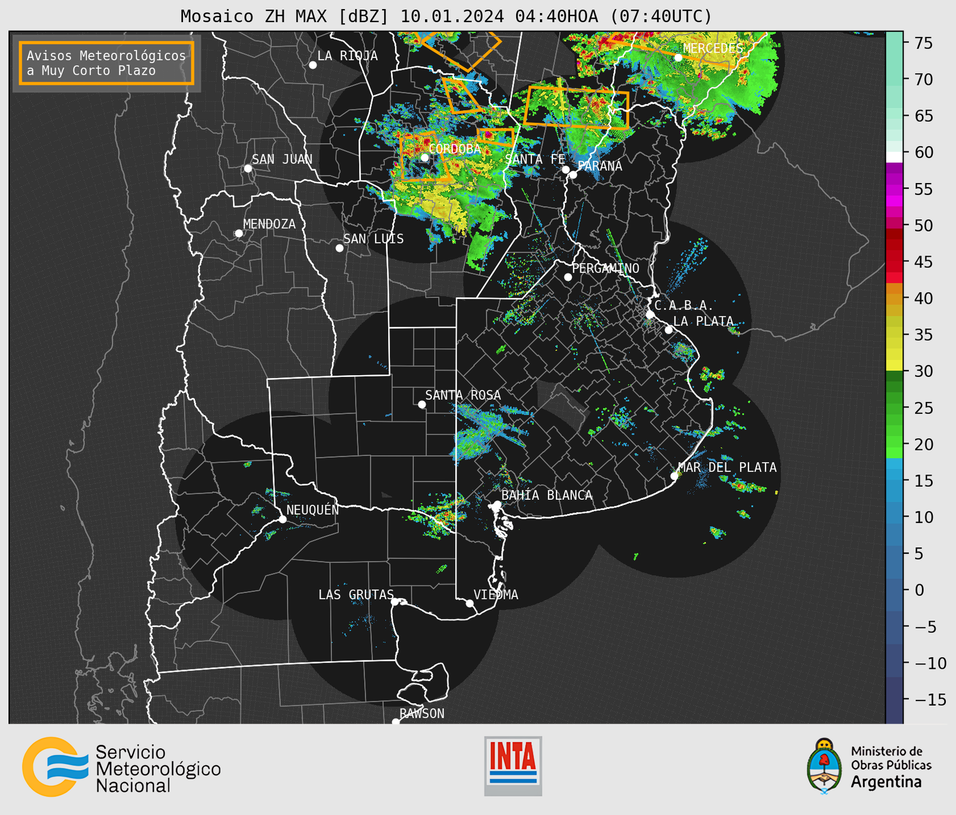Click the INTA logo

coord(513,766)
